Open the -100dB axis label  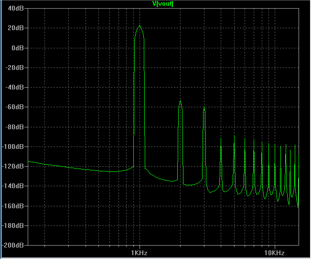(13, 146)
